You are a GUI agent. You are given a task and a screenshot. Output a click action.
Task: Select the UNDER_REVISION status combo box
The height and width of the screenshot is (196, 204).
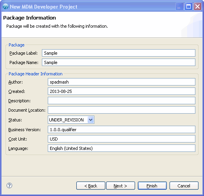click(x=71, y=120)
